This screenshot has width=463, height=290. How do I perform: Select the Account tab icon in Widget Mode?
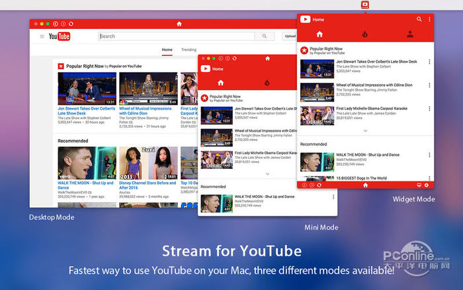410,34
